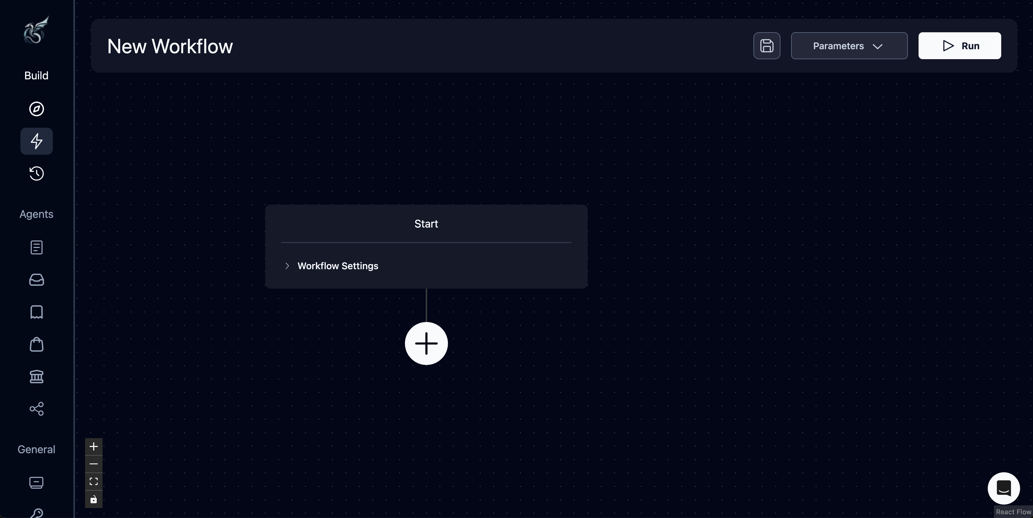Select the lightning Workflows tool in sidebar

(x=36, y=141)
